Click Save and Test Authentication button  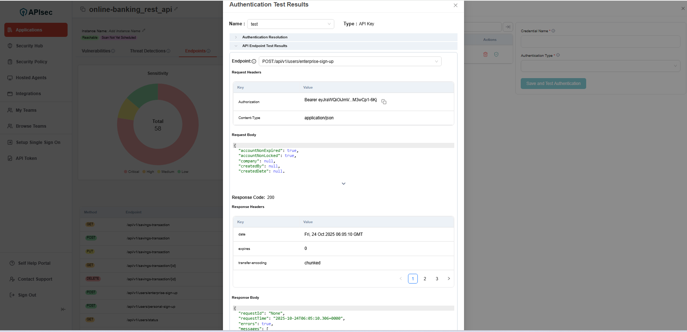click(x=553, y=84)
